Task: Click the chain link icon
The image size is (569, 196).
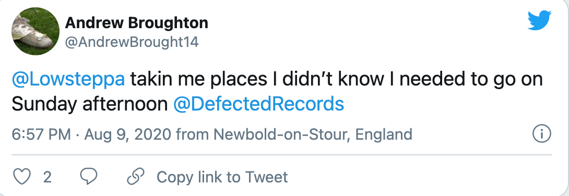Action: [136, 176]
